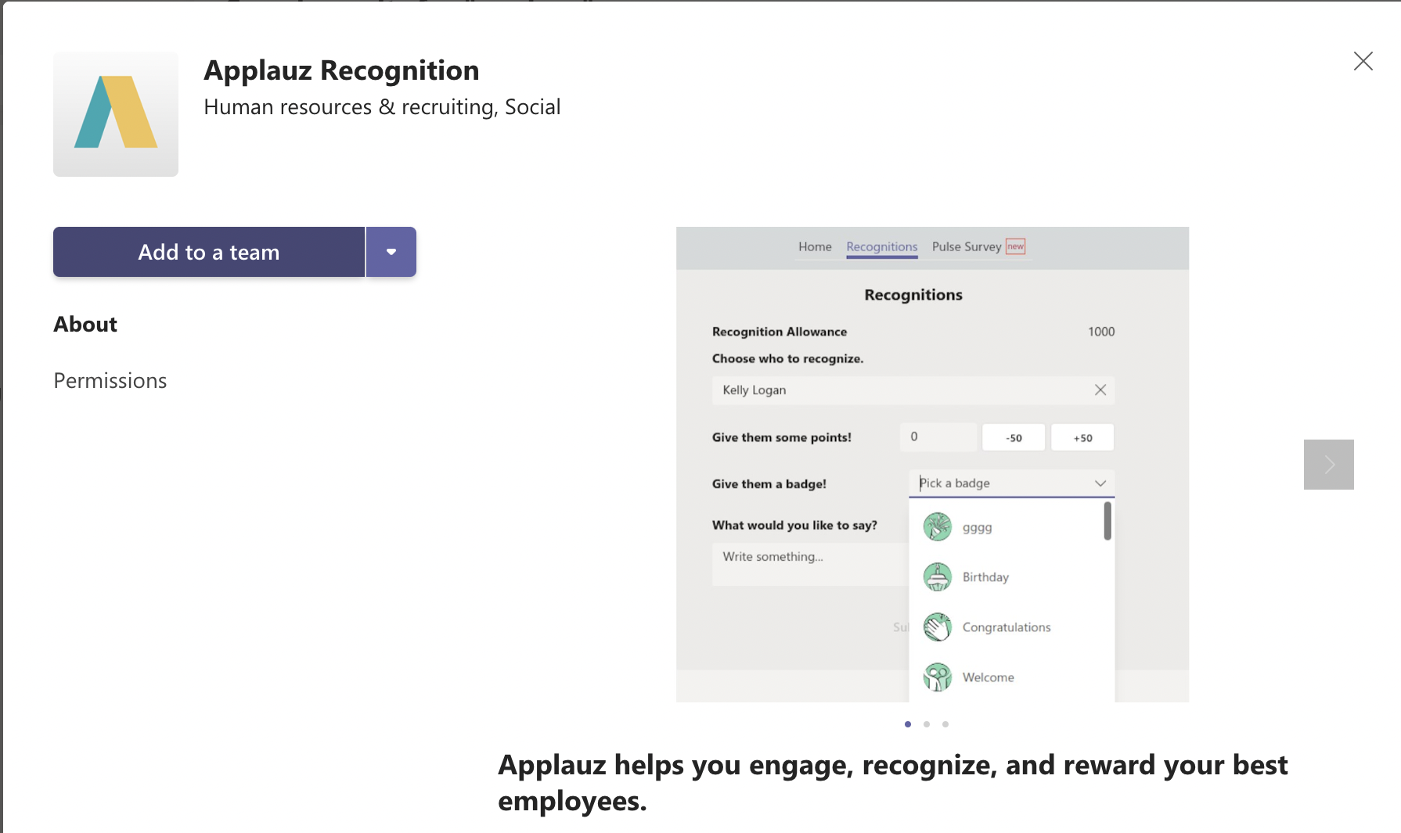
Task: Select the first carousel page dot
Action: tap(907, 724)
